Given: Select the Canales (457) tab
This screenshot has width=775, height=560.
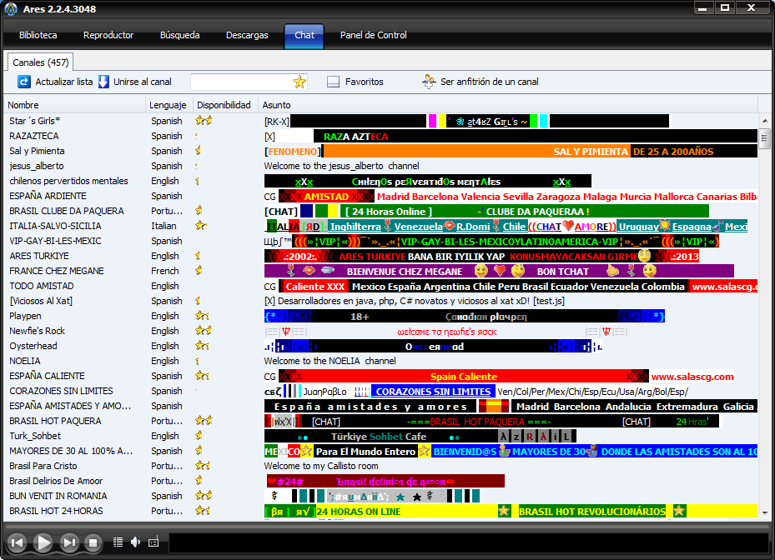Looking at the screenshot, I should pos(41,62).
